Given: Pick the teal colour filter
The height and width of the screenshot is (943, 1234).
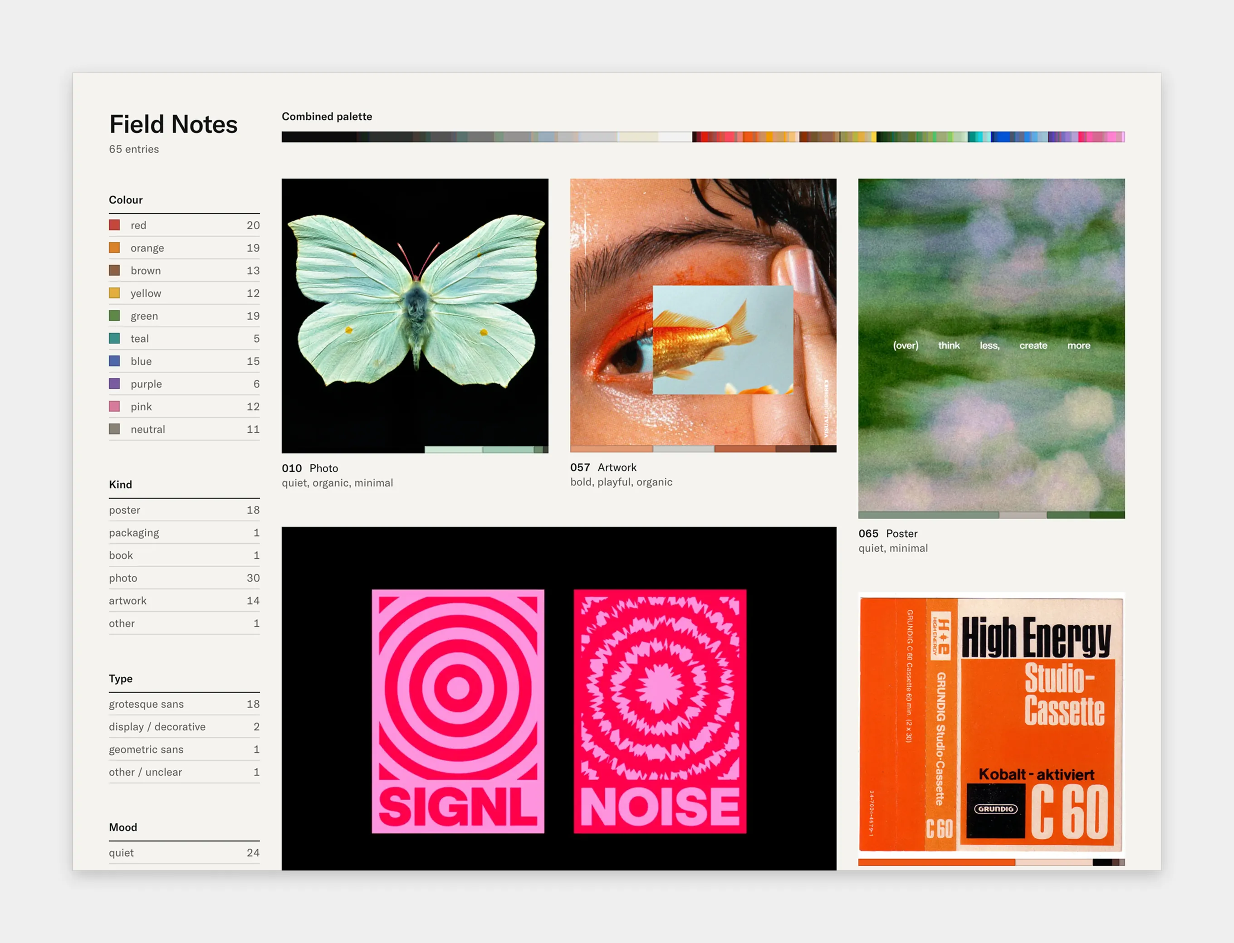Looking at the screenshot, I should click(x=184, y=339).
